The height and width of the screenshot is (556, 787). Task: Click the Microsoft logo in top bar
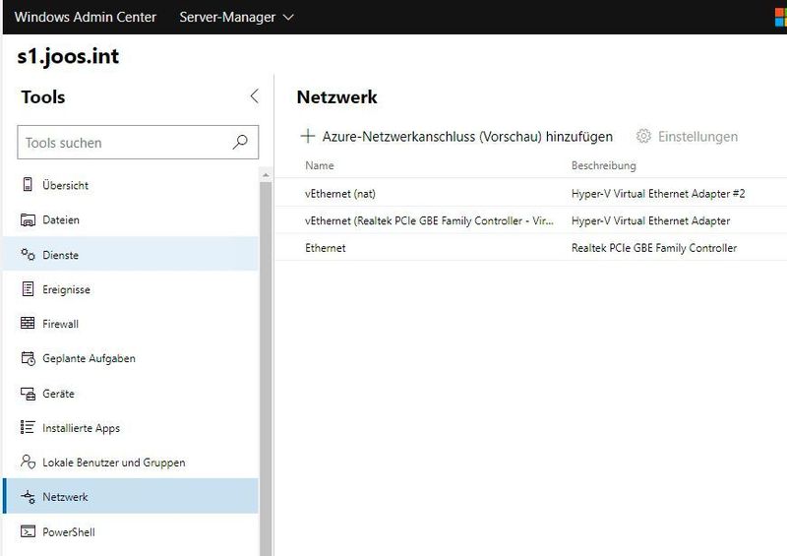coord(780,17)
